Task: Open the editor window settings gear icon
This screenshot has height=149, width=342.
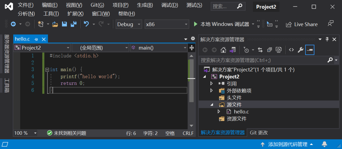Action: pyautogui.click(x=193, y=38)
